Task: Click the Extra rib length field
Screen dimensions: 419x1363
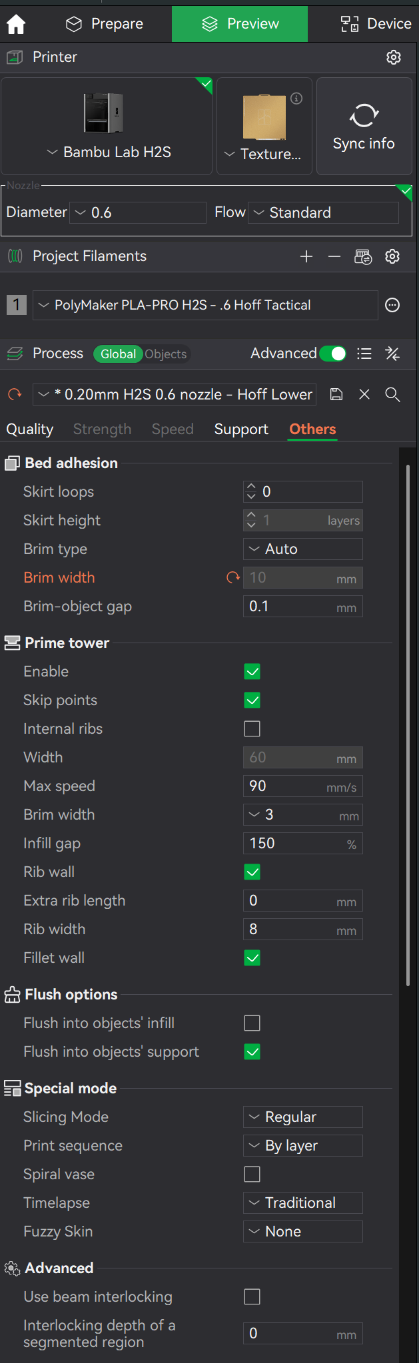Action: pos(303,901)
